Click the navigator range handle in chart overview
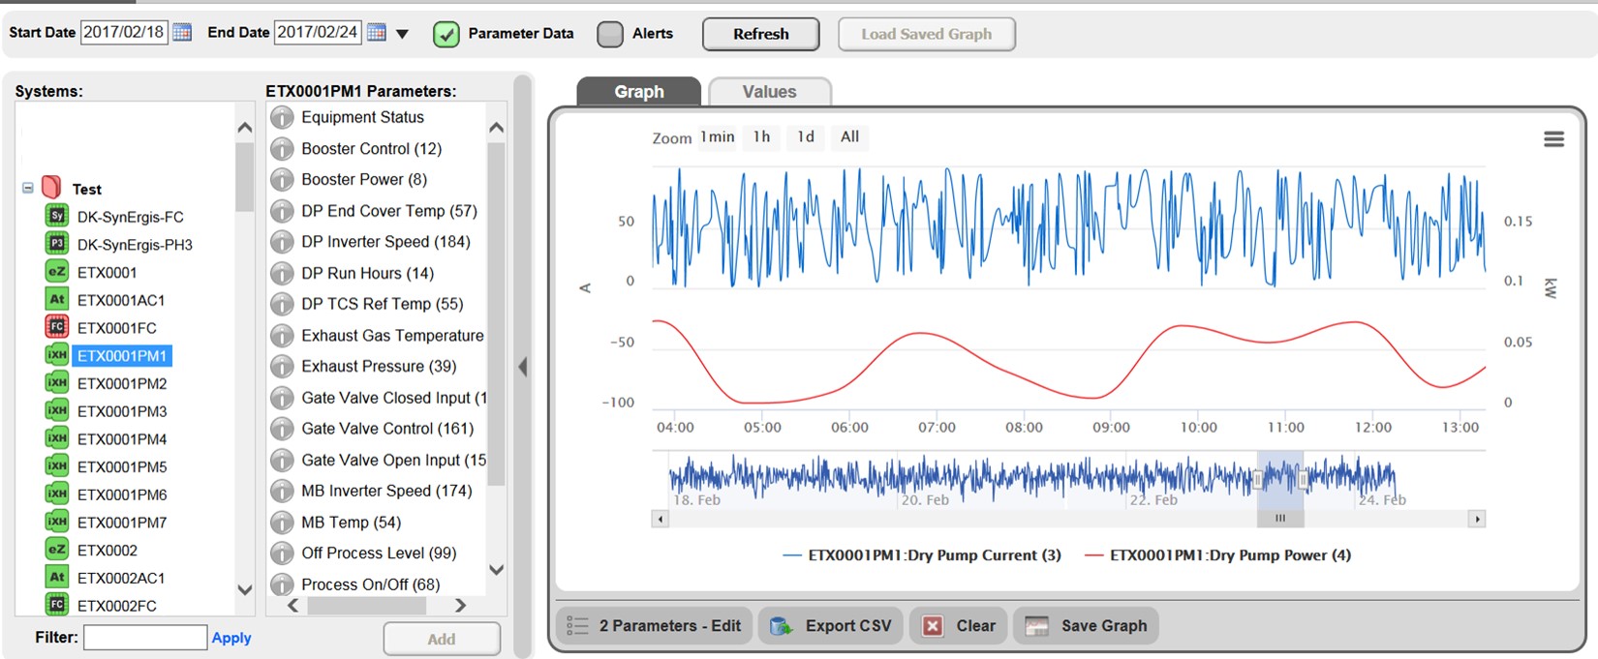 pyautogui.click(x=1259, y=477)
